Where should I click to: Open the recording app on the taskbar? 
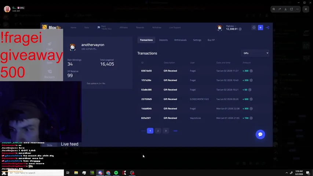click(132, 173)
